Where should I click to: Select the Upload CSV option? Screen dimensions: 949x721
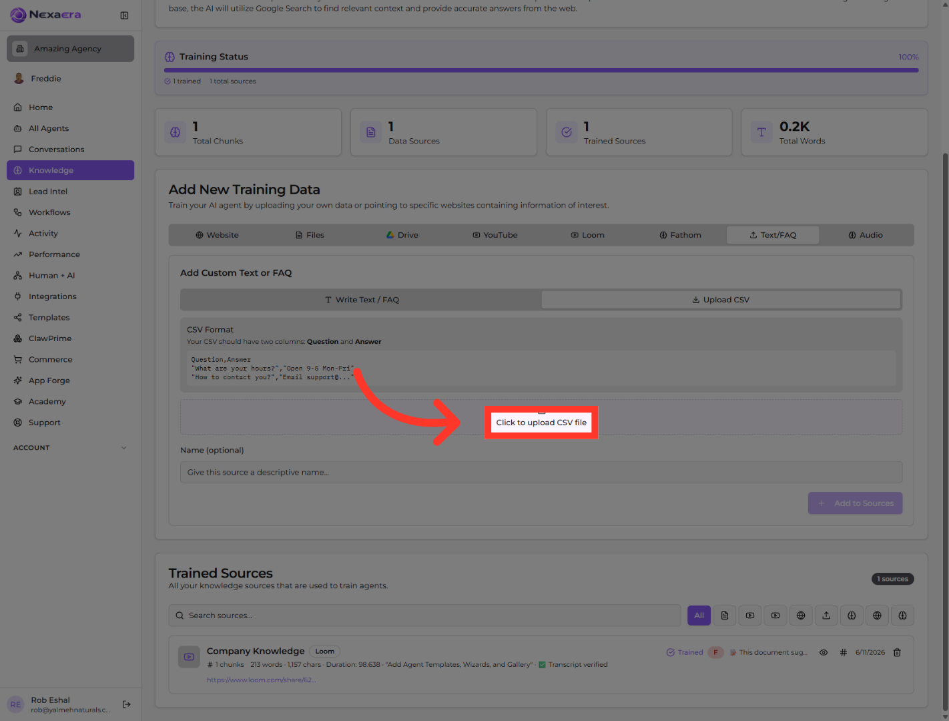point(721,300)
